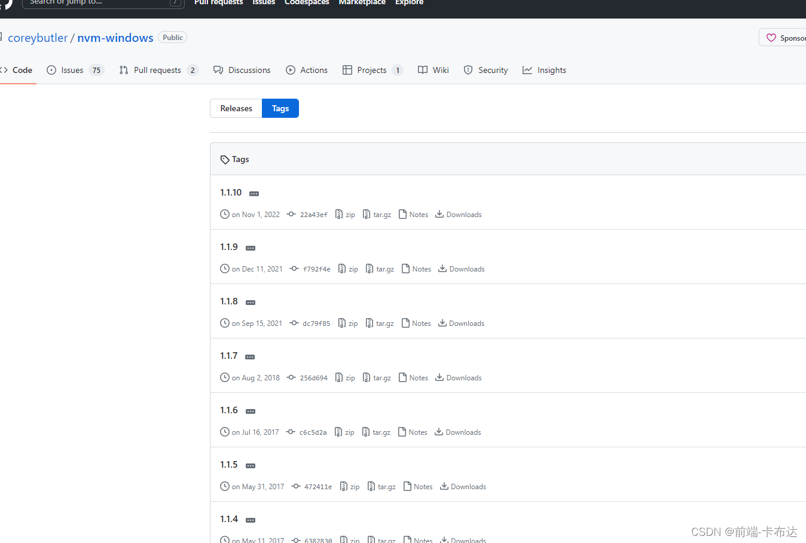This screenshot has width=806, height=543.
Task: Click the commit icon beside c6c5d2a
Action: [x=291, y=432]
